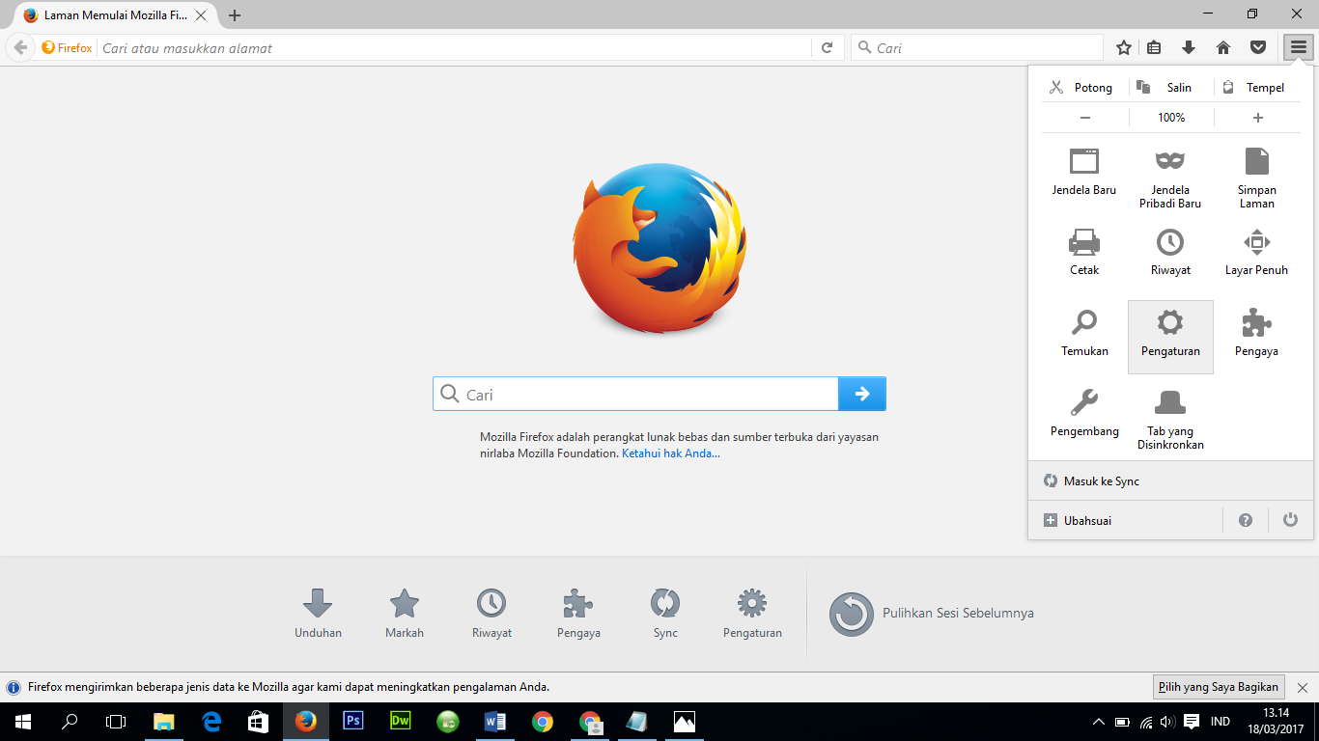Show hidden system tray icons chevron
Screen dimensions: 1319x741
(x=1098, y=721)
